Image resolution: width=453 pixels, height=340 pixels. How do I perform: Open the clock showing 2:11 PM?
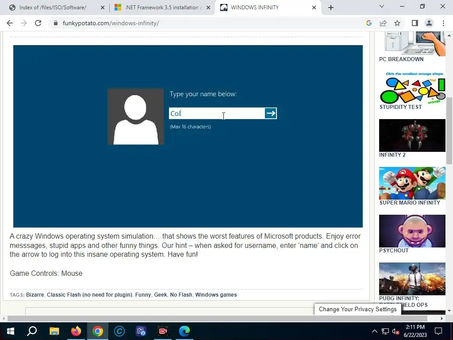[415, 331]
